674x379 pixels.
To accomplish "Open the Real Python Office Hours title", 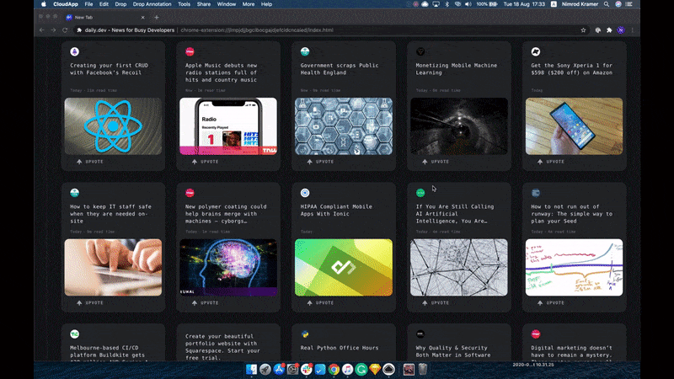I will (x=340, y=348).
